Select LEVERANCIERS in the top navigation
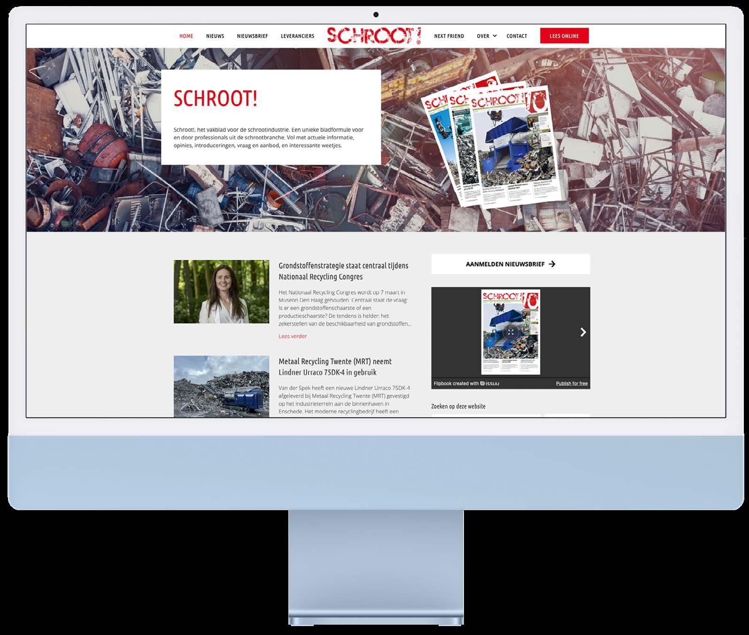 297,36
